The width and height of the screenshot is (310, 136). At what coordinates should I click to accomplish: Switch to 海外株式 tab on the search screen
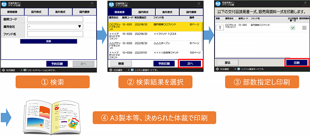coord(61,12)
